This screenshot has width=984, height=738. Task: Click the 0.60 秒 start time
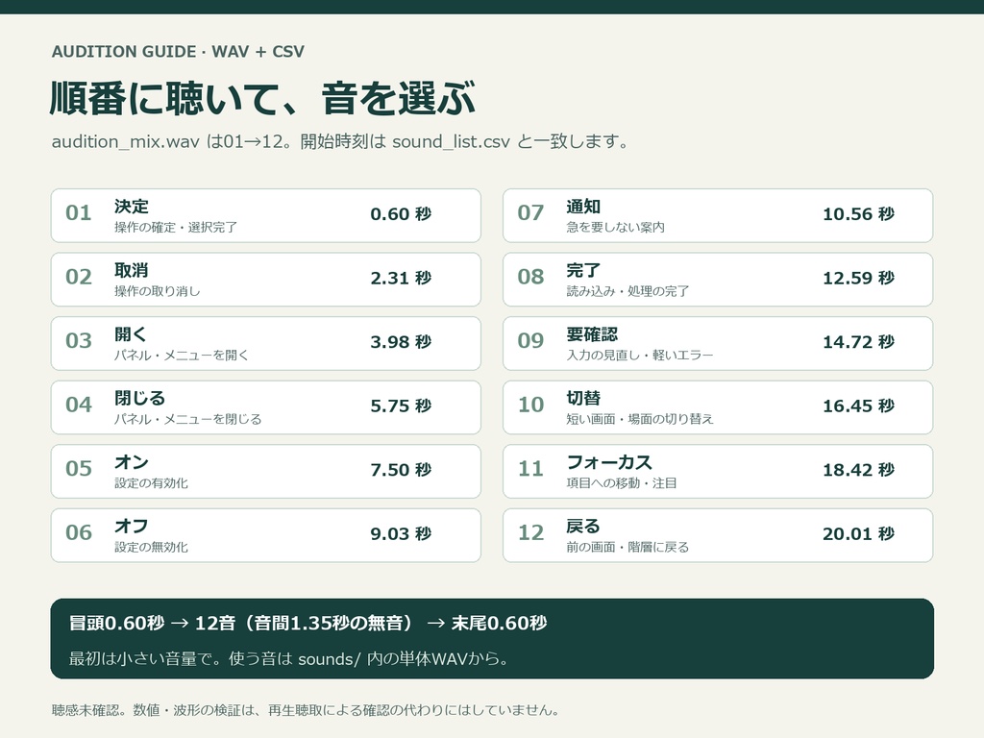401,214
